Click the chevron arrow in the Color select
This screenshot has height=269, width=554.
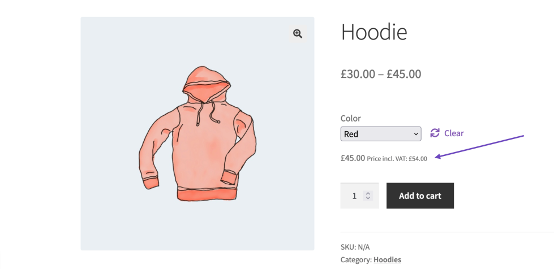point(416,134)
